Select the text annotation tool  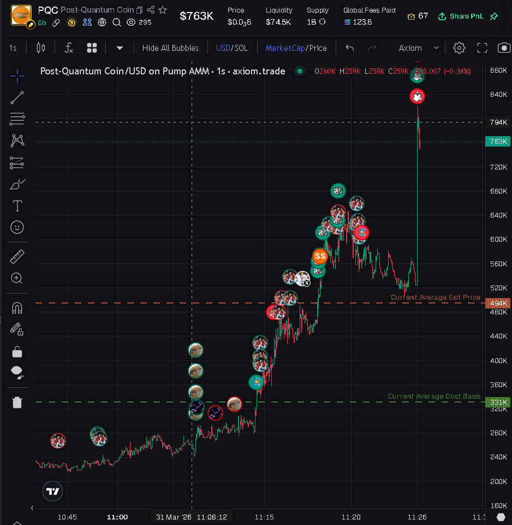click(17, 206)
